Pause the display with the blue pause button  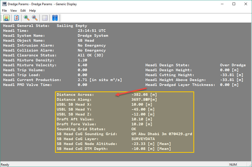click(x=55, y=18)
